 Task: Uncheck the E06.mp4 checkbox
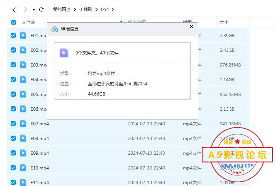click(13, 109)
